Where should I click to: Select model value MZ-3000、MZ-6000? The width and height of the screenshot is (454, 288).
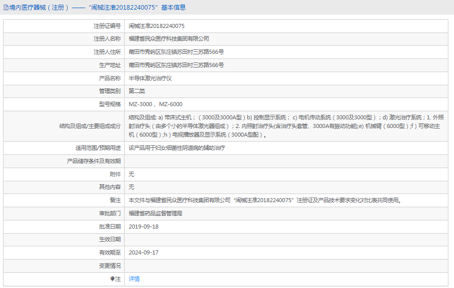coord(155,104)
